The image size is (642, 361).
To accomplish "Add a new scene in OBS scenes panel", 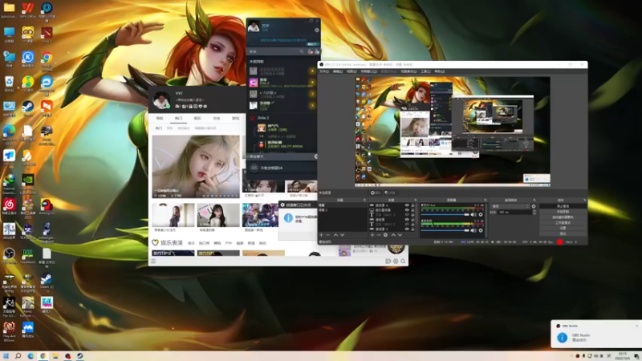I will click(x=322, y=235).
